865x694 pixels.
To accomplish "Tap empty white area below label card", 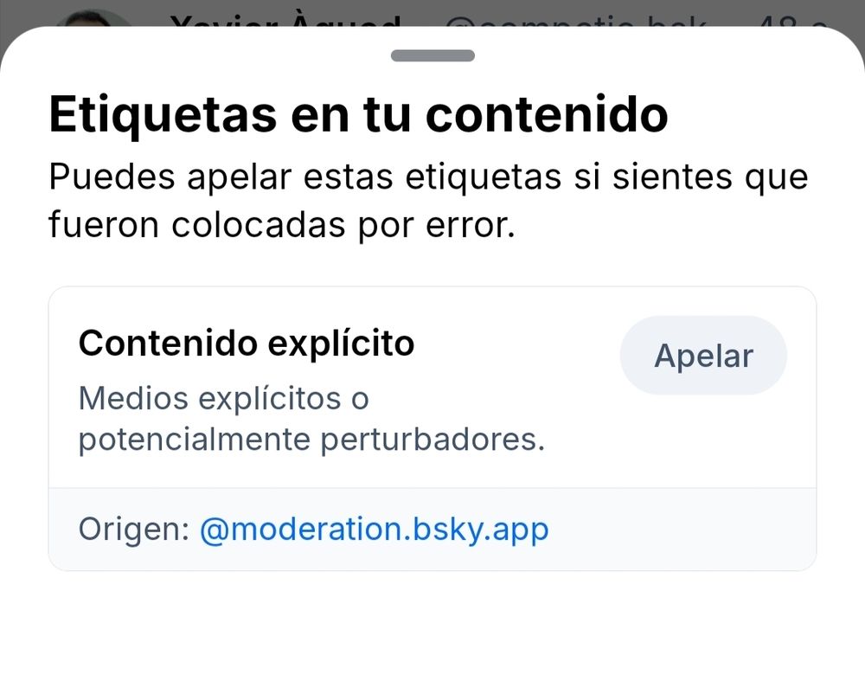I will 432,633.
